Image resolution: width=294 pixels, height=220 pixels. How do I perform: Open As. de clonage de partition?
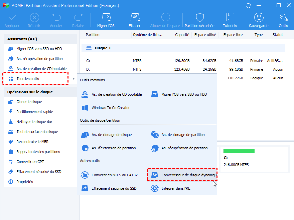(183, 135)
